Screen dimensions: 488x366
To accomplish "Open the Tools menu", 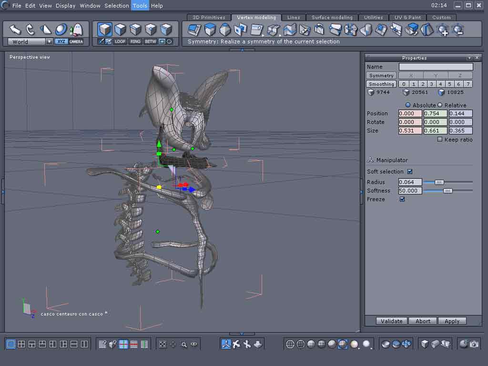I will coord(140,6).
